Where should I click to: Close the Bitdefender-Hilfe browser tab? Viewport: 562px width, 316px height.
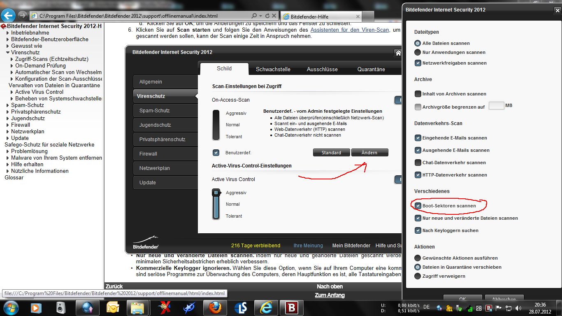click(x=358, y=16)
